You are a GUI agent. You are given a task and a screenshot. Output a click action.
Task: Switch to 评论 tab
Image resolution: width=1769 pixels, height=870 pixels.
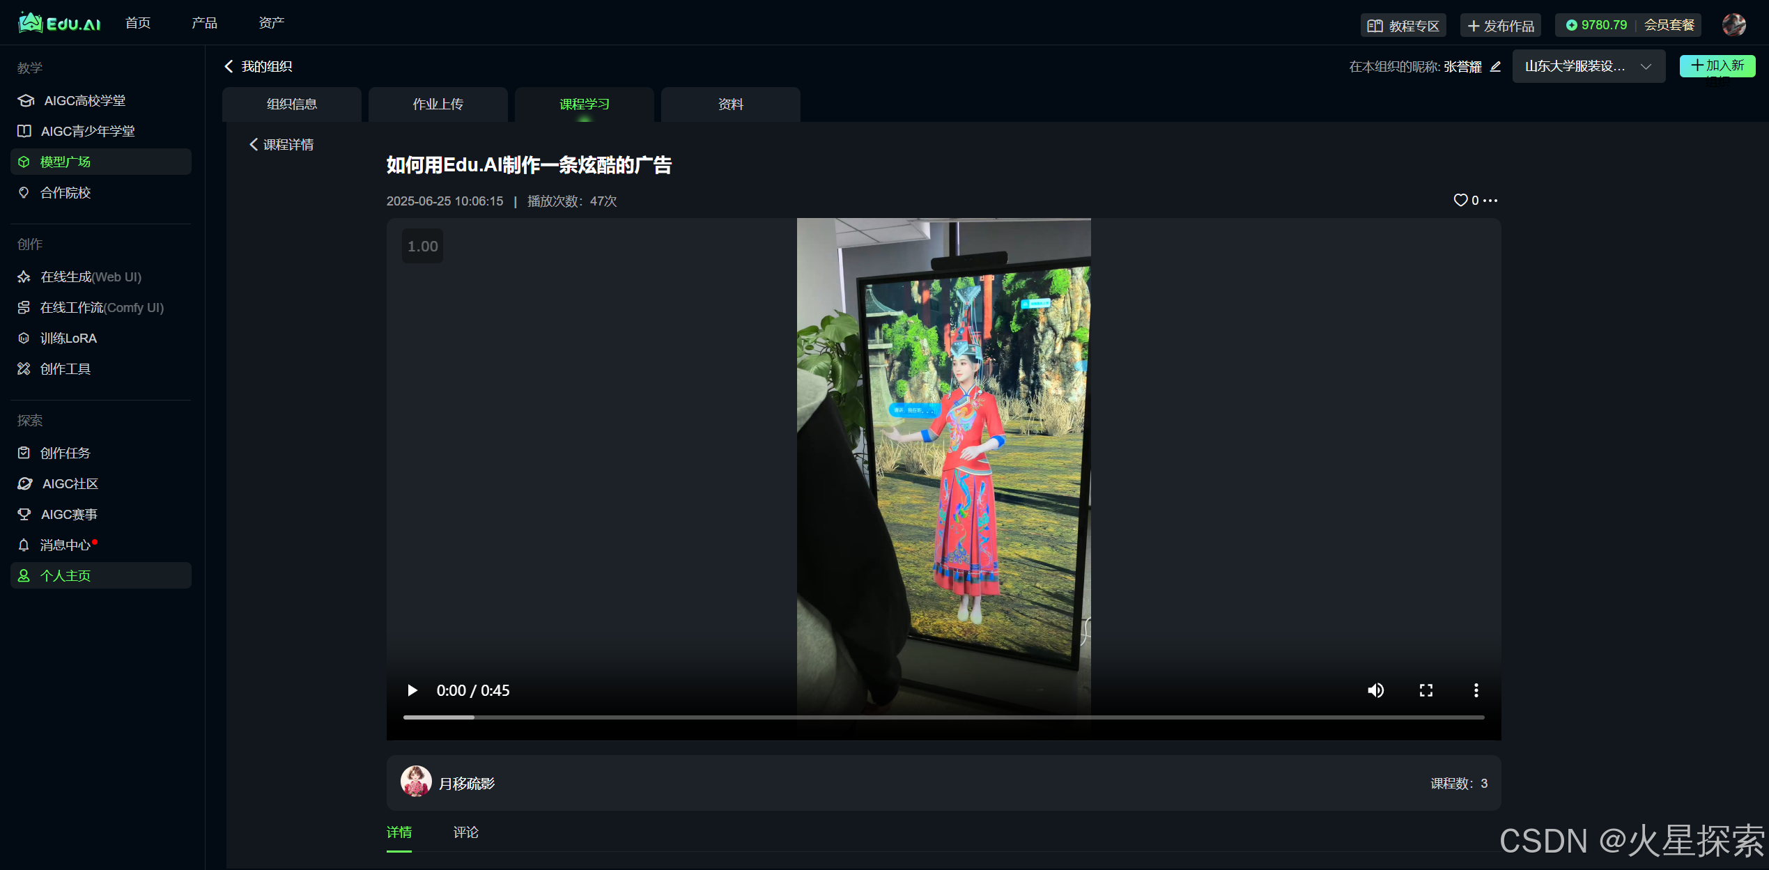(x=465, y=832)
